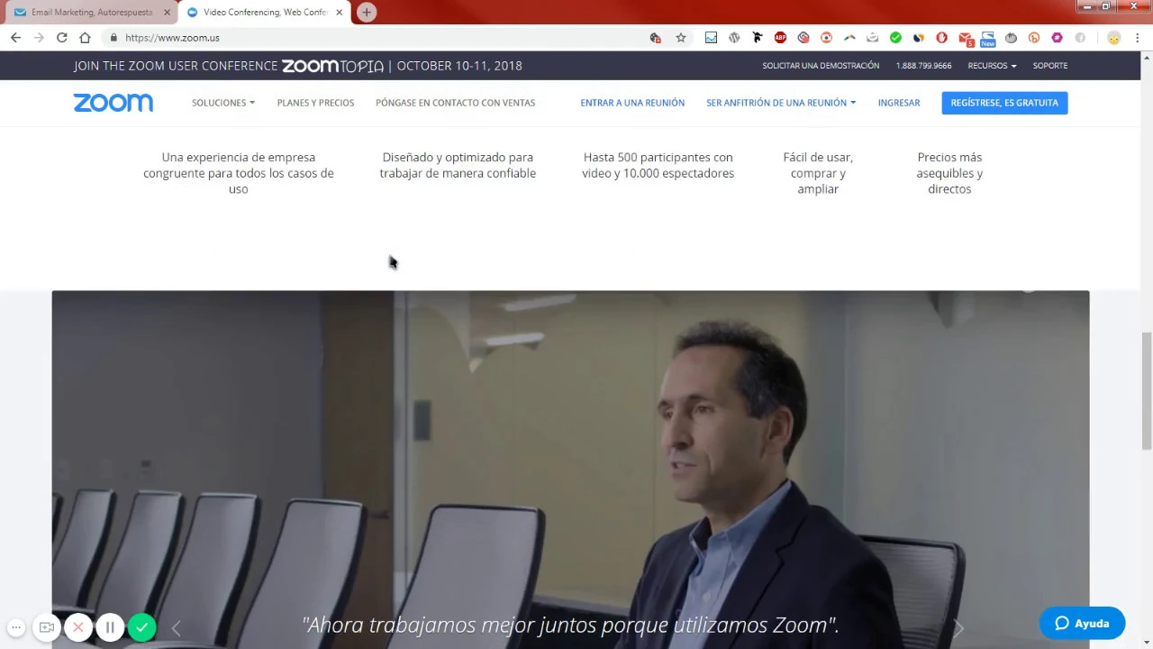
Task: Click Solicitar una demostración link
Action: click(821, 66)
